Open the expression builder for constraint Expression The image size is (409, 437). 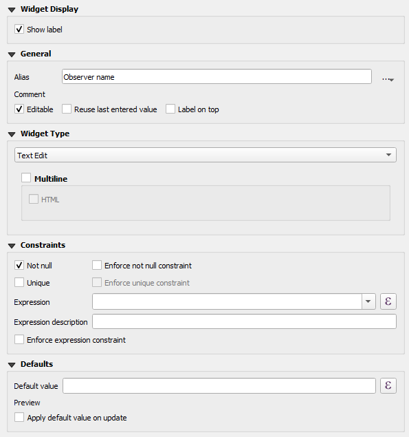(x=388, y=301)
